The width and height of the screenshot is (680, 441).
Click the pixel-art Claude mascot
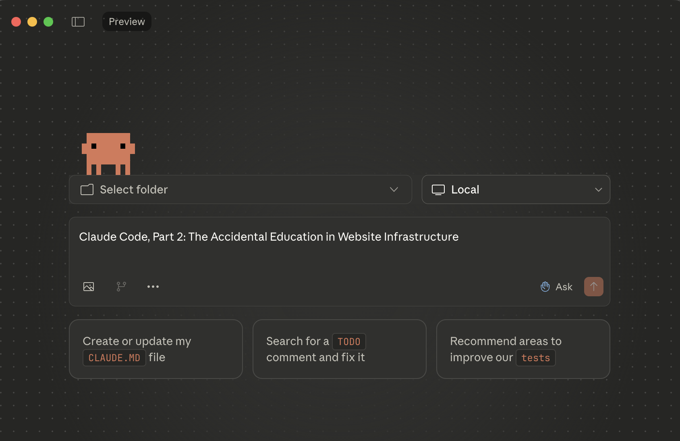108,154
